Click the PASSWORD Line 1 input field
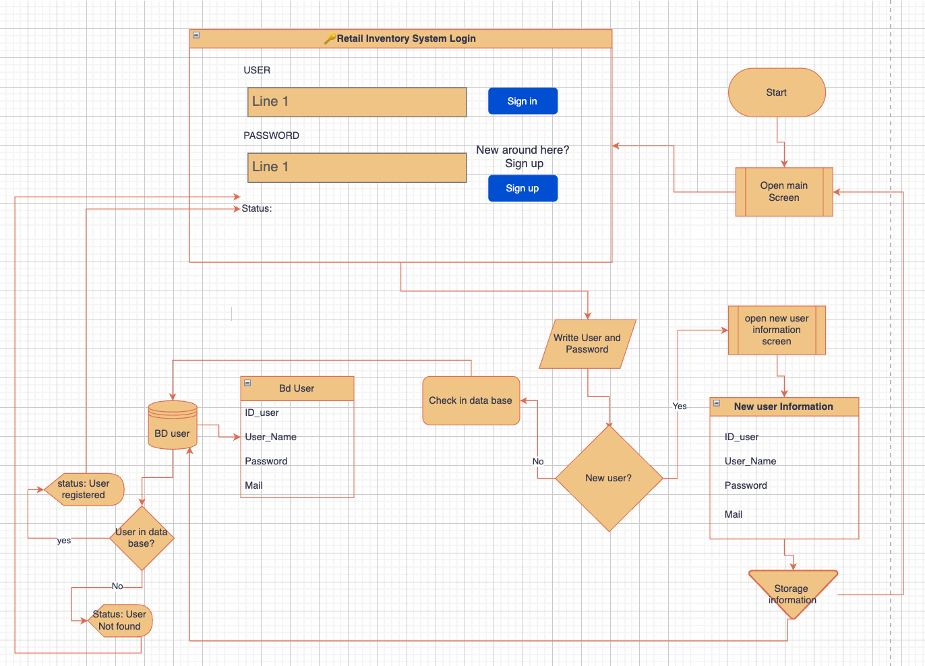Viewport: 925px width, 666px height. pyautogui.click(x=357, y=167)
